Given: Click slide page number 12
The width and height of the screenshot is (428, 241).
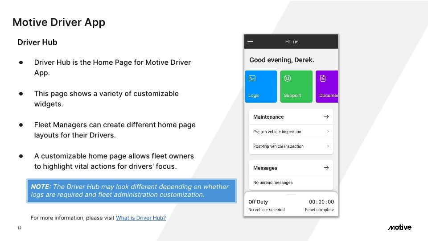Looking at the screenshot, I should [x=19, y=228].
